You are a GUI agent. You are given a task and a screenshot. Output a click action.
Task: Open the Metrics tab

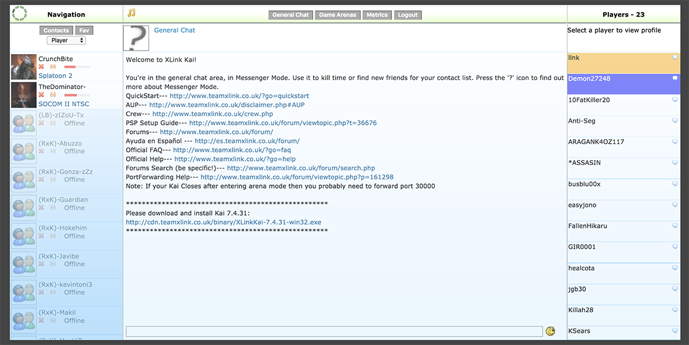click(377, 15)
